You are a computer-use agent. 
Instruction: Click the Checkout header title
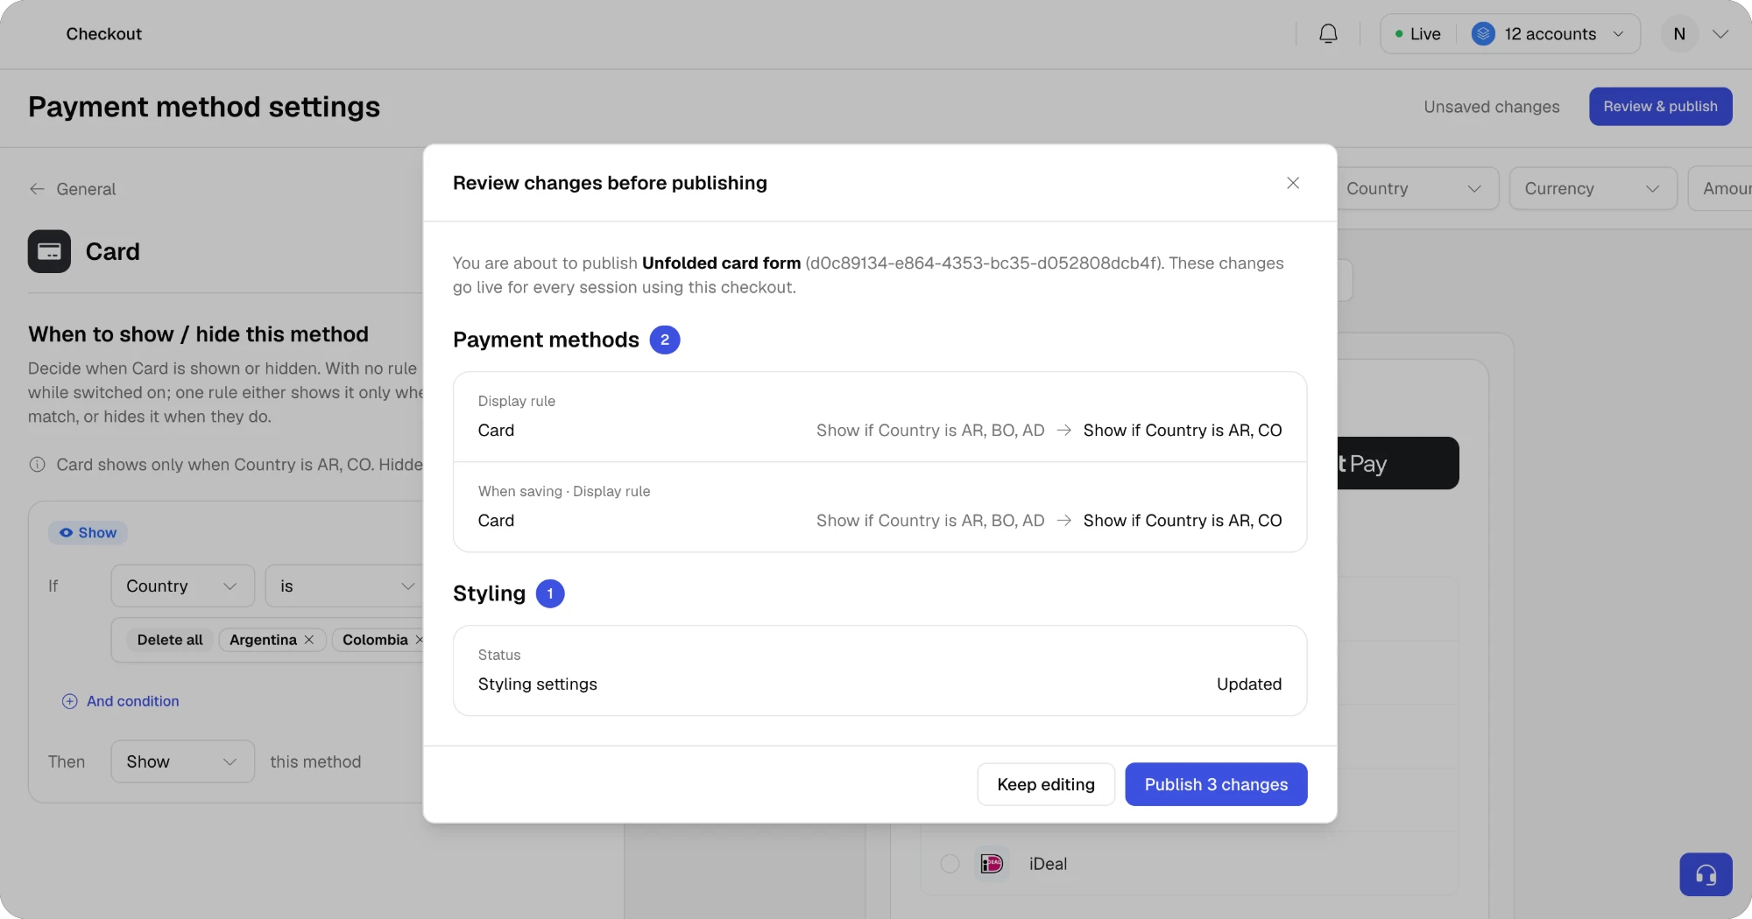(x=103, y=34)
